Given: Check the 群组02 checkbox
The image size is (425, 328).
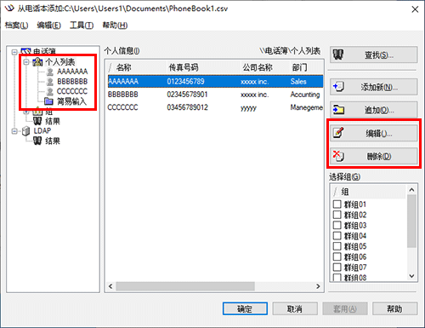Looking at the screenshot, I should 337,215.
